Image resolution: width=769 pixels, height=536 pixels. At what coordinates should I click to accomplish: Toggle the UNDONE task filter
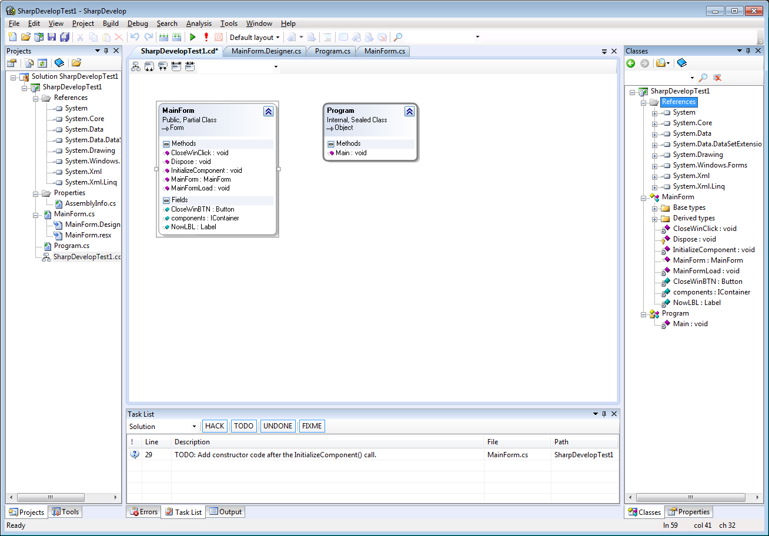click(x=278, y=426)
